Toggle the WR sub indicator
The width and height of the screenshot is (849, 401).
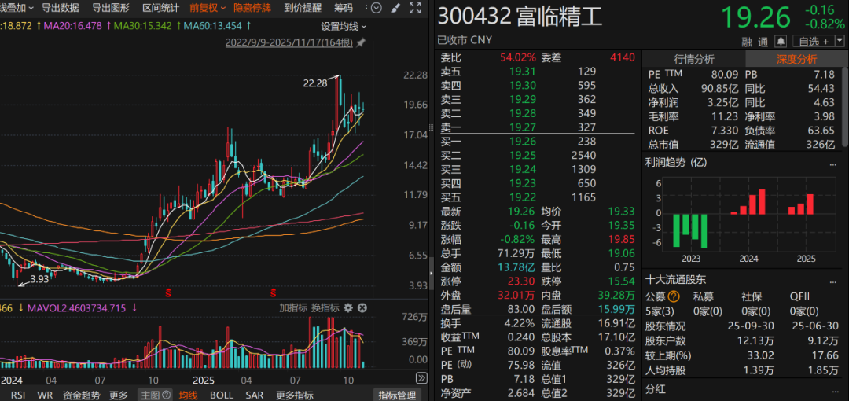[44, 395]
